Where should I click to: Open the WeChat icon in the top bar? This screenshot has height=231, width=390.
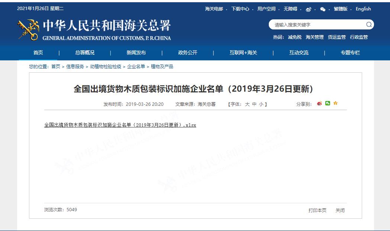(323, 9)
